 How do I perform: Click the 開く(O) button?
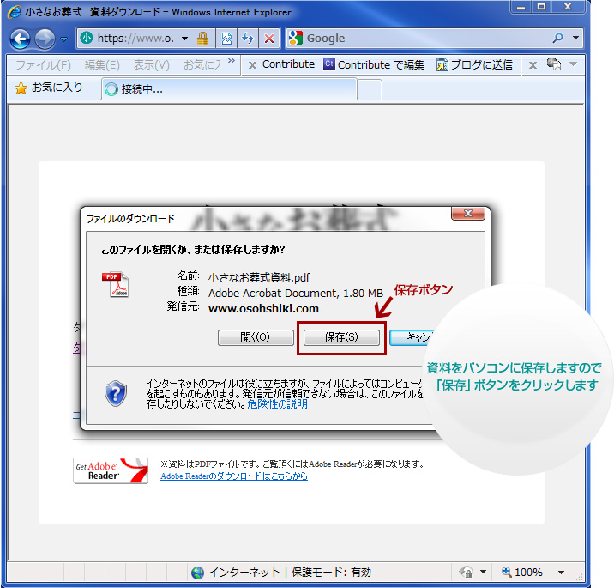[256, 337]
